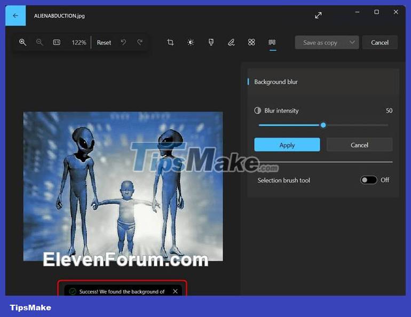Click the ALIENABDUCTION.jpg file name

tap(59, 15)
